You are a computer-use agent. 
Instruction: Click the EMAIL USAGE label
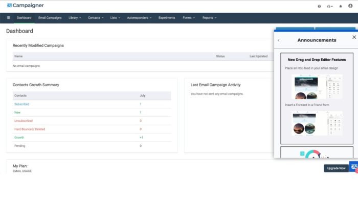22,171
